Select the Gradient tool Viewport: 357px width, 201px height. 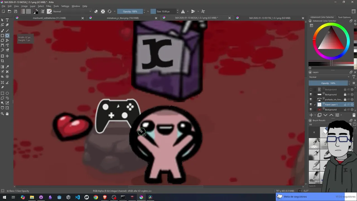coord(3,67)
